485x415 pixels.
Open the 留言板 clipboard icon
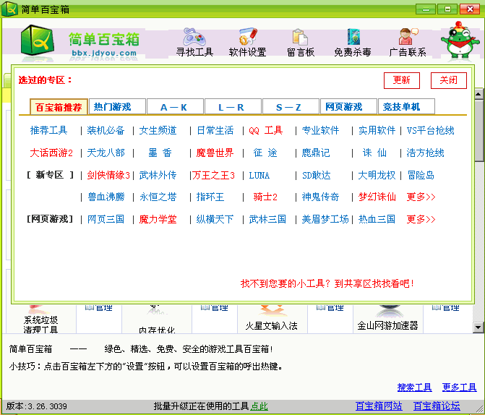click(x=301, y=43)
